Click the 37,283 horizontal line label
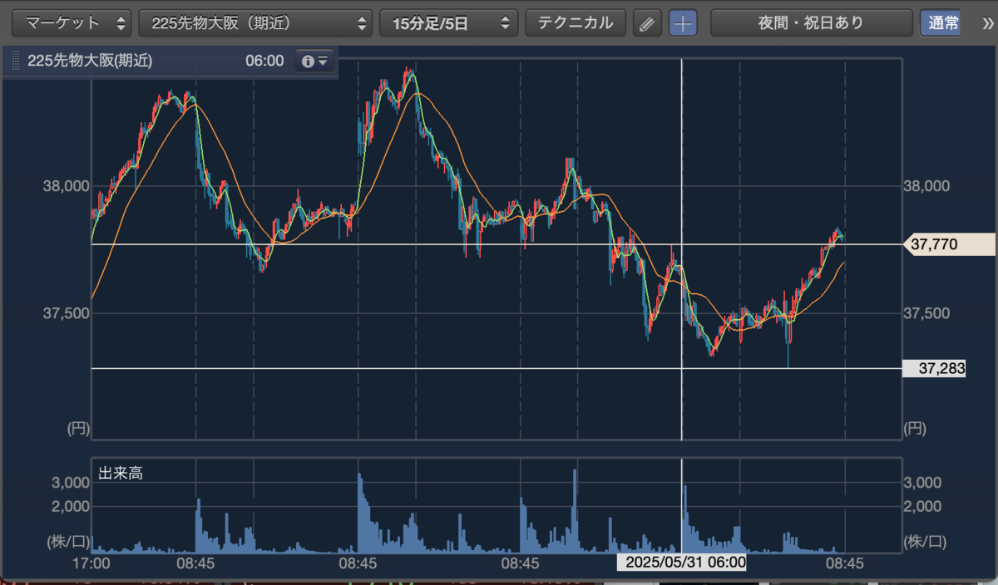 [935, 368]
